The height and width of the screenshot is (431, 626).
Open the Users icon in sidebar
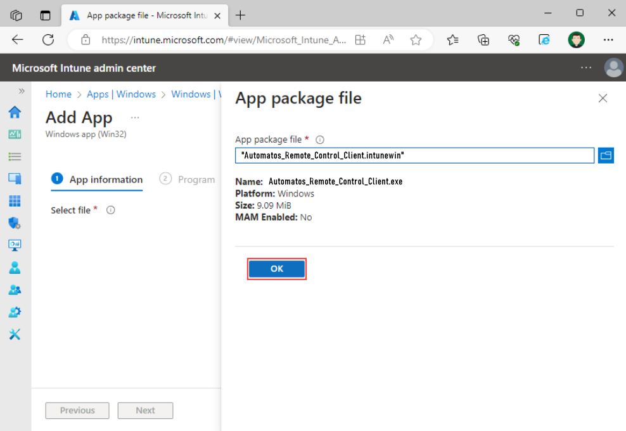click(15, 267)
